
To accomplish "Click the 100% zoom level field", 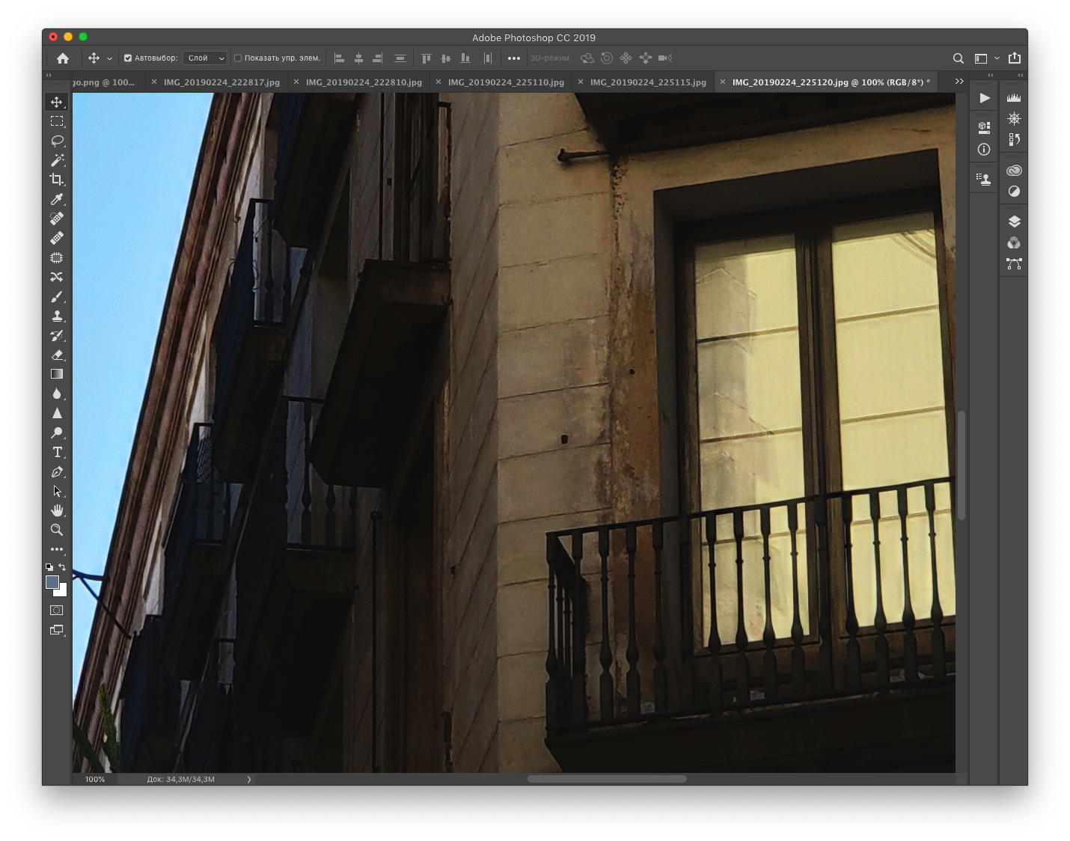I will click(95, 780).
